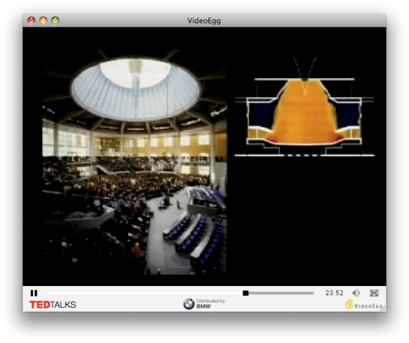This screenshot has width=409, height=343.
Task: Open the VideoEgg logo in player bar
Action: click(364, 305)
